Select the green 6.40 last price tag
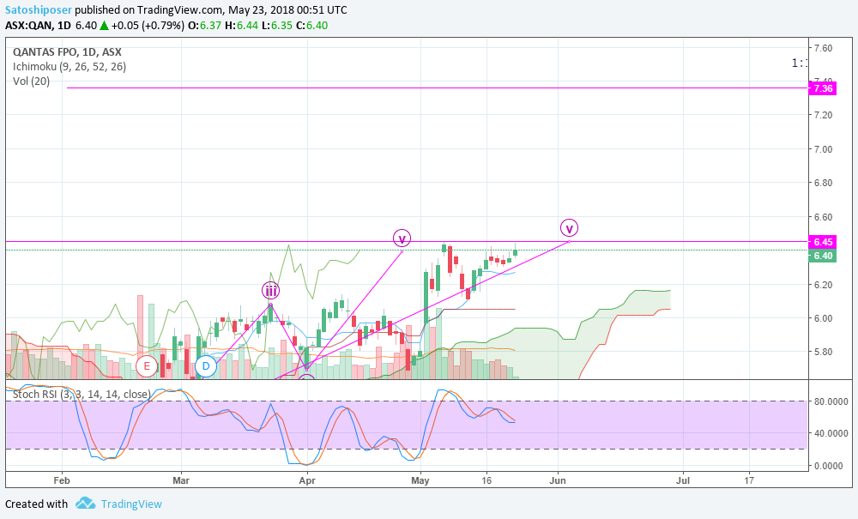The width and height of the screenshot is (858, 519). click(823, 256)
